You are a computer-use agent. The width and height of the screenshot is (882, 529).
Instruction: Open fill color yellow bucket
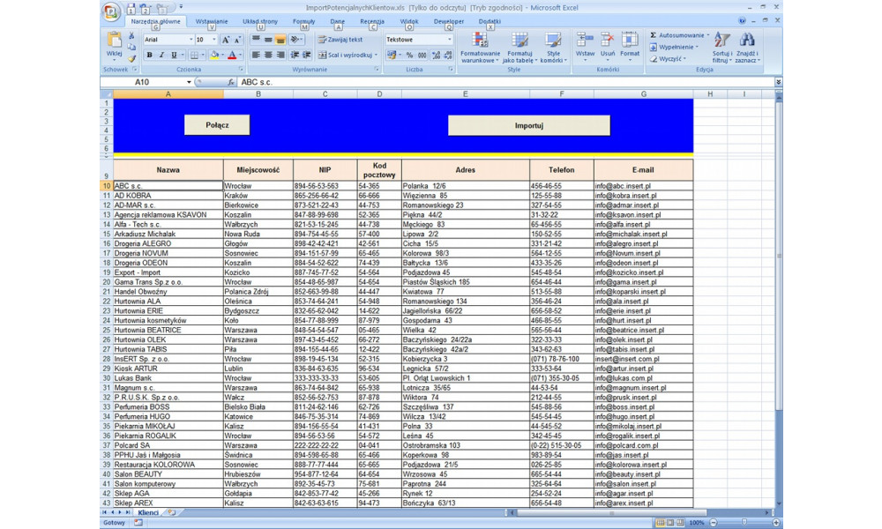[213, 55]
